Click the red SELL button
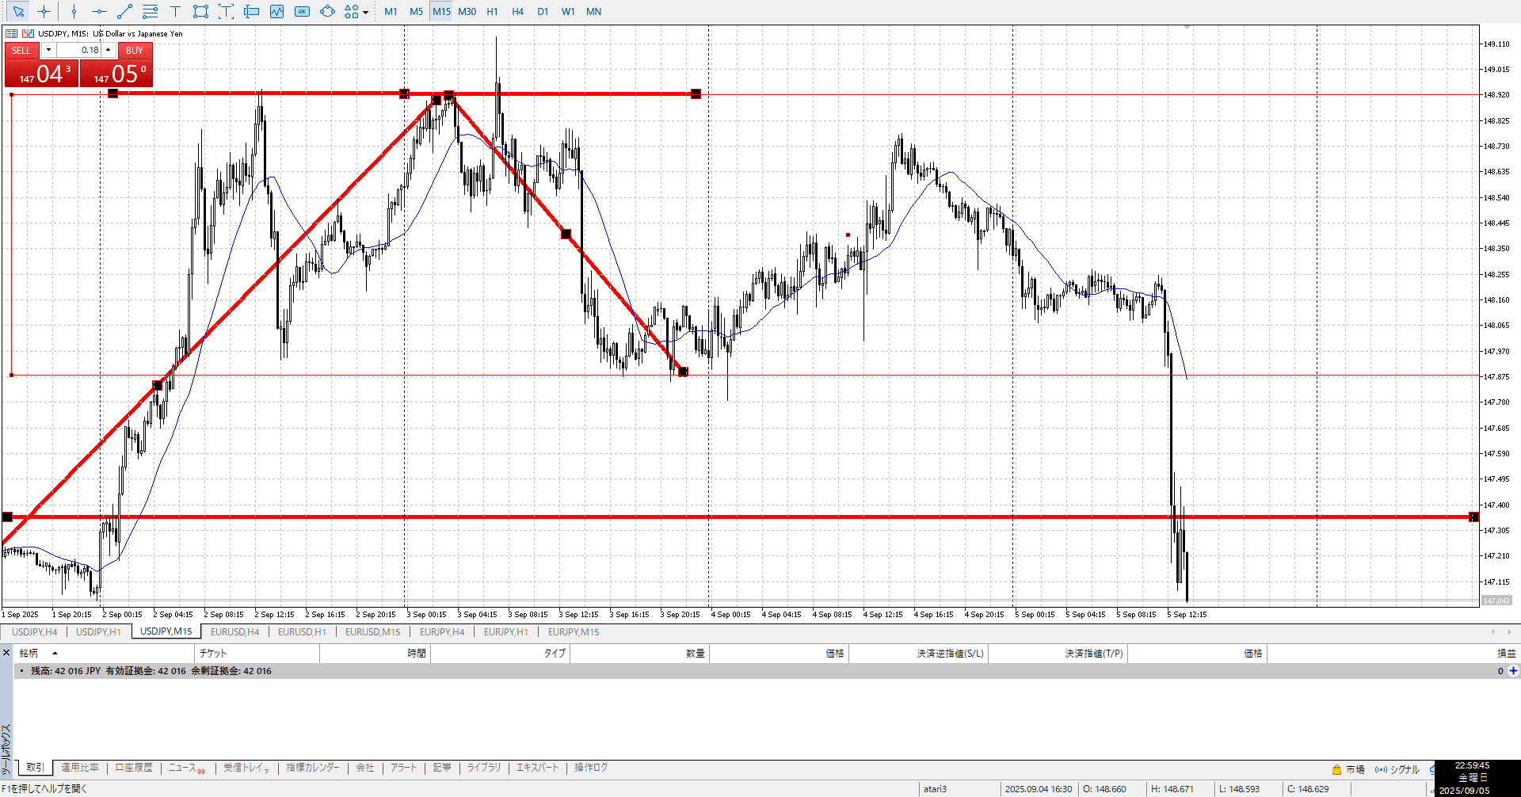Screen dimensions: 1521x797 (x=21, y=50)
